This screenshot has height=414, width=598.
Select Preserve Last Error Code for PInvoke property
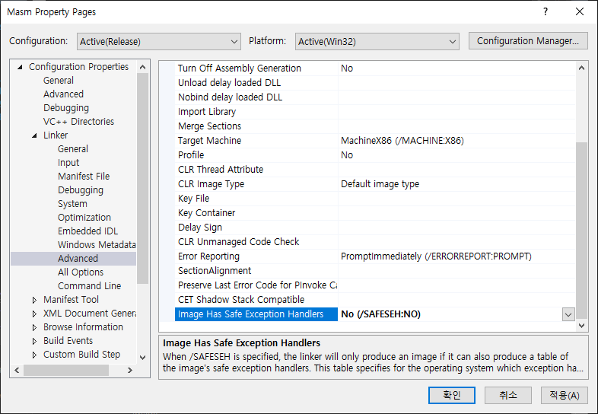point(256,285)
